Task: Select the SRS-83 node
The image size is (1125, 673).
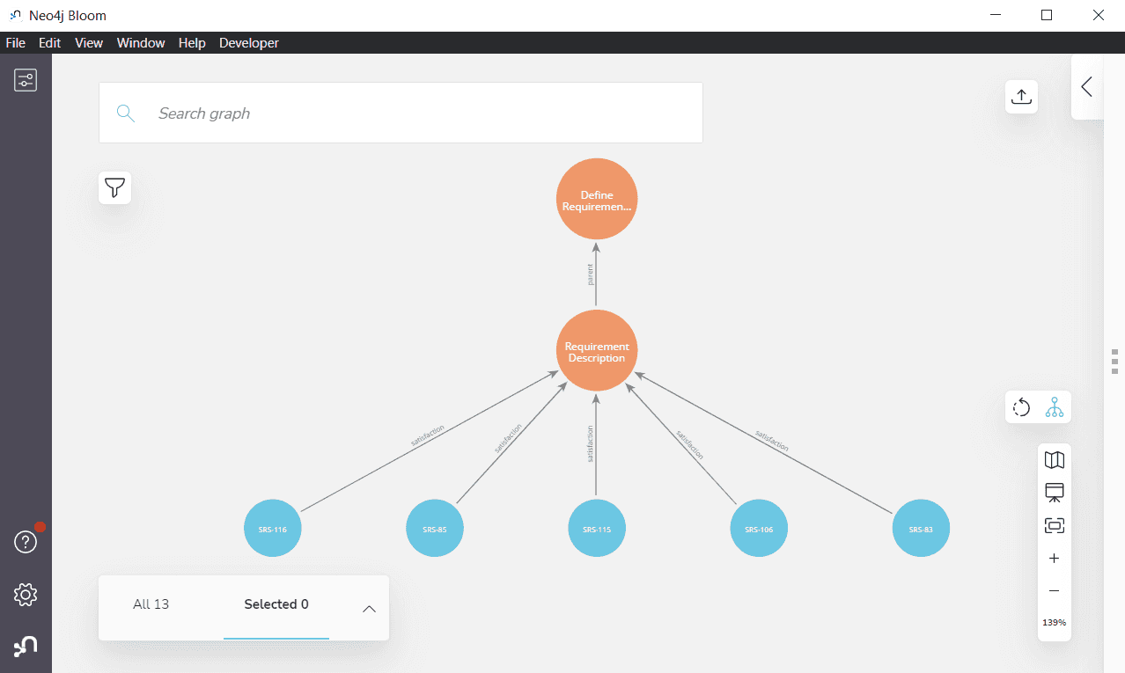Action: point(922,529)
